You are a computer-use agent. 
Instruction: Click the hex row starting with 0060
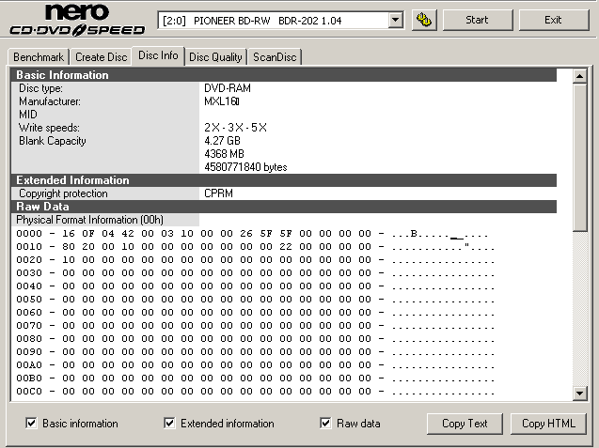[255, 313]
